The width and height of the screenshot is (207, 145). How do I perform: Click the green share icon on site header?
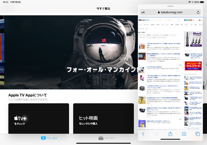[189, 20]
